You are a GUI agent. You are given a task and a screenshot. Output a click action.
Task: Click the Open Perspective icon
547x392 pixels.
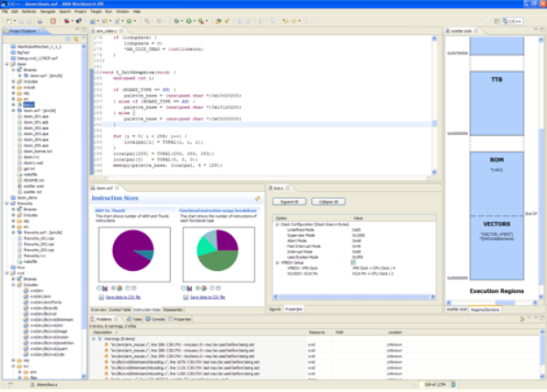[497, 21]
